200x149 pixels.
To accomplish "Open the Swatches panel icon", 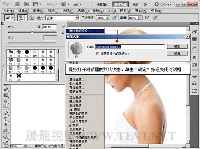I will (x=194, y=39).
